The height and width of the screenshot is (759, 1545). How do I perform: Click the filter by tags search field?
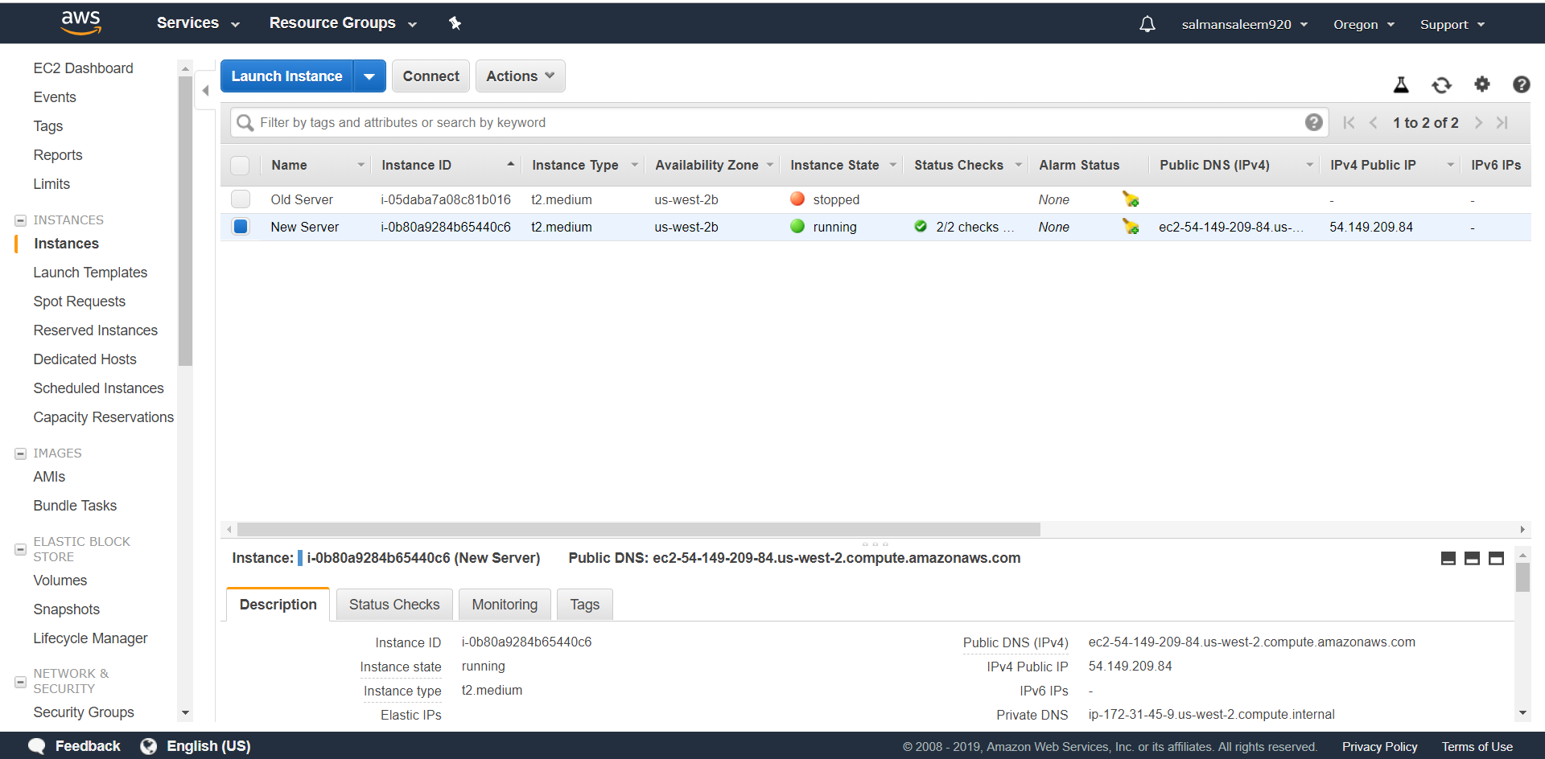772,122
